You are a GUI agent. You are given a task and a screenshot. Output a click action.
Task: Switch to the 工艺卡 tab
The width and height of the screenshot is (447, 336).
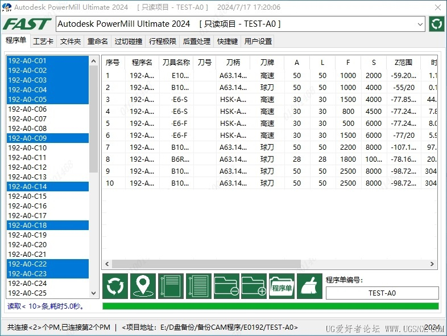point(43,41)
